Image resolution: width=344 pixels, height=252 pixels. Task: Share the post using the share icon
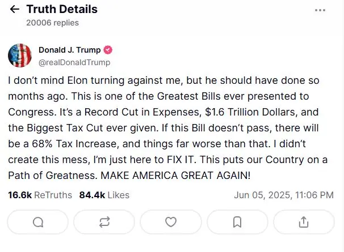(x=304, y=221)
